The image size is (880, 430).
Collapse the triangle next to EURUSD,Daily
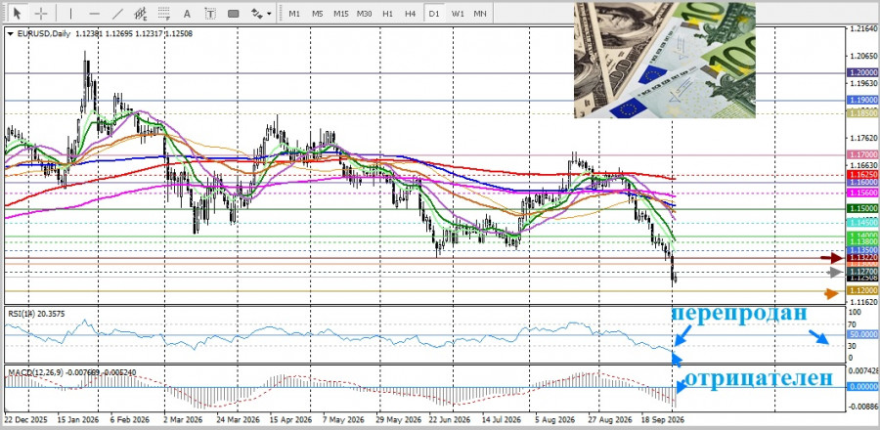[x=10, y=33]
